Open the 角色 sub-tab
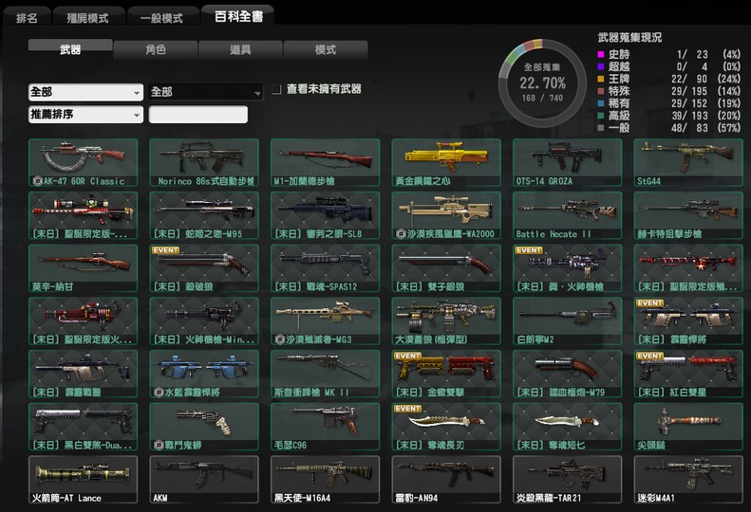Viewport: 751px width, 512px height. pos(156,49)
